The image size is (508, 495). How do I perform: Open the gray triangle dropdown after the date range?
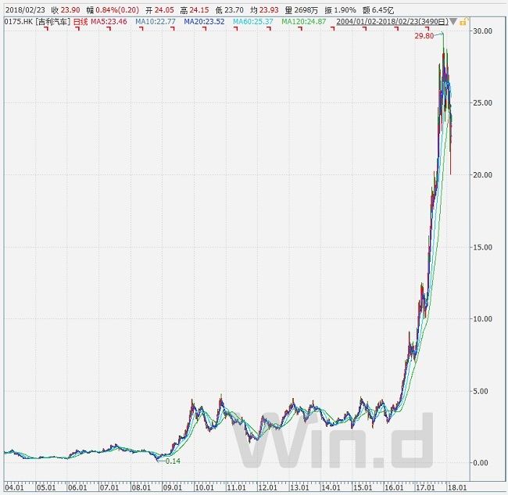tap(453, 22)
